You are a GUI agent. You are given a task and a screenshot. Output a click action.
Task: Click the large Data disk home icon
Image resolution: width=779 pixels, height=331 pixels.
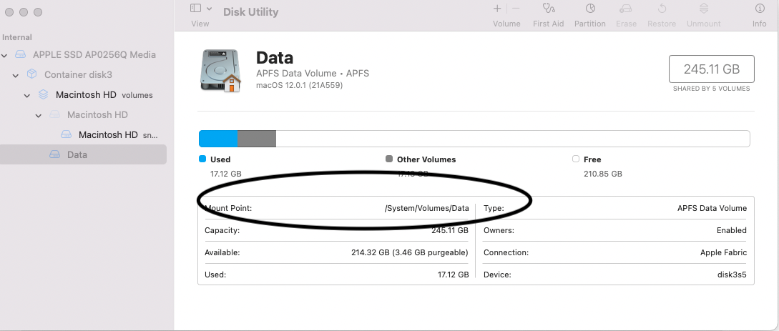220,71
